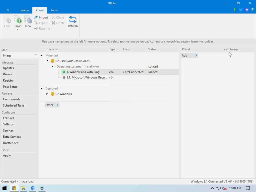Open the Twitter link icon
Image resolution: width=256 pixels, height=192 pixels.
pyautogui.click(x=241, y=10)
